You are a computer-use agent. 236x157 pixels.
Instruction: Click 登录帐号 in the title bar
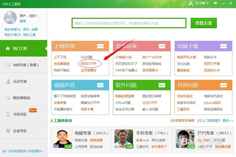click(x=202, y=3)
